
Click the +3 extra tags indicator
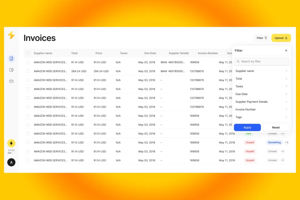tap(287, 142)
